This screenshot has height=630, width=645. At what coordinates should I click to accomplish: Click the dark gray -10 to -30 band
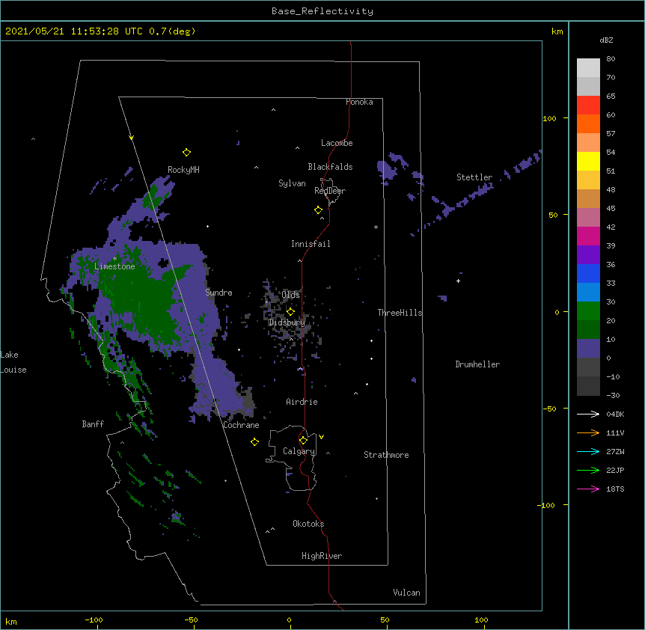588,386
